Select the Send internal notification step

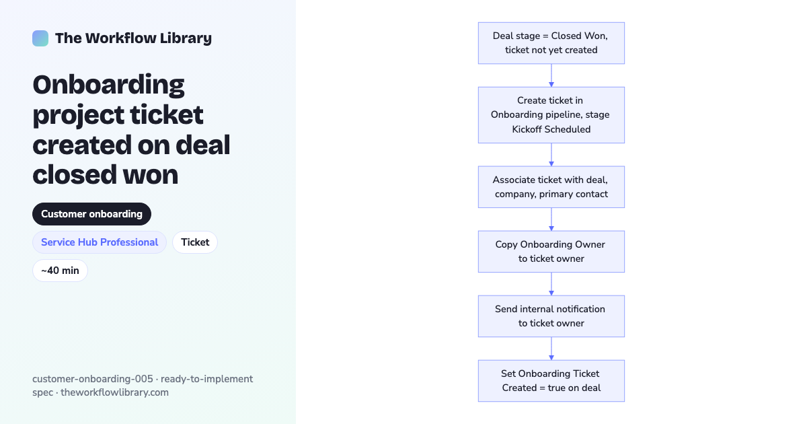click(551, 316)
